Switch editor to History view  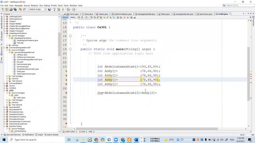tap(73, 17)
